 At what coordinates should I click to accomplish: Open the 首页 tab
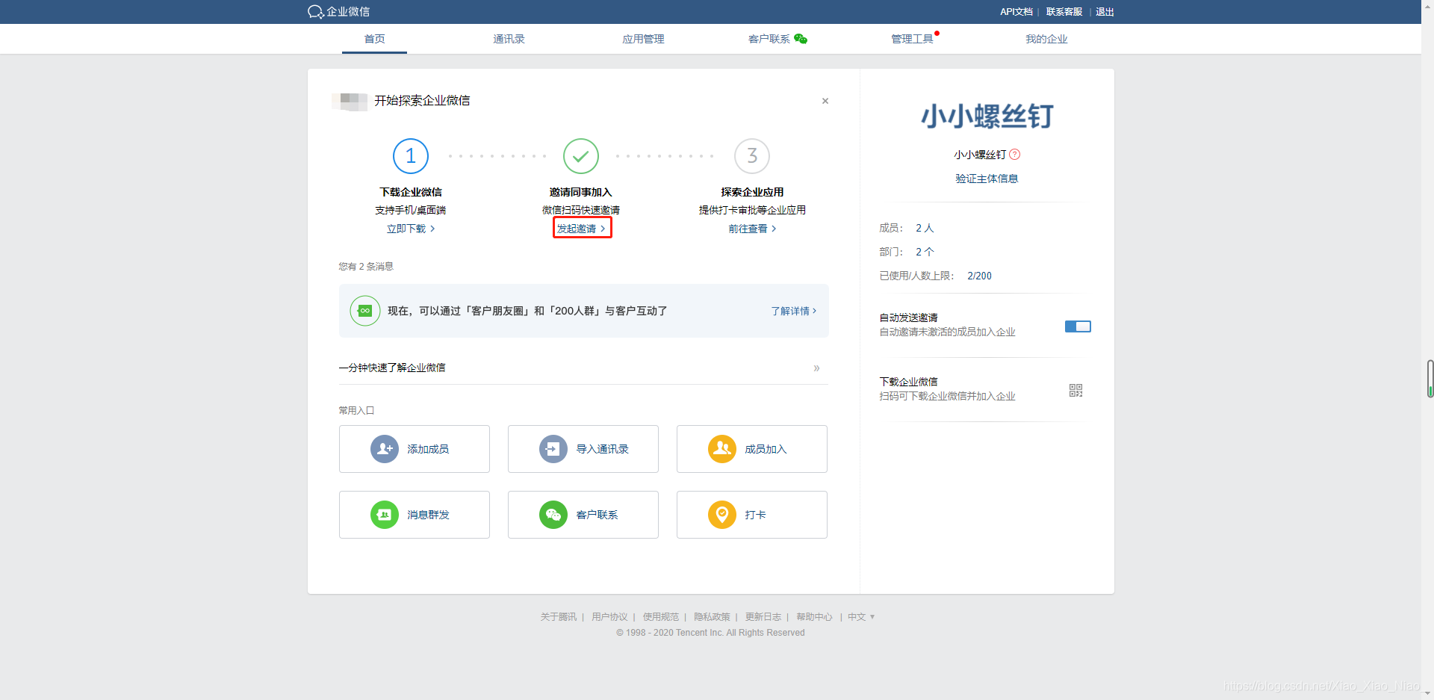point(374,39)
